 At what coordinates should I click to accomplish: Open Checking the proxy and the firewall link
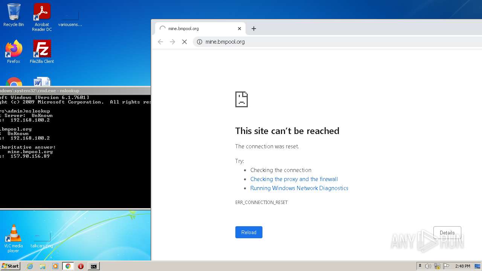click(294, 179)
